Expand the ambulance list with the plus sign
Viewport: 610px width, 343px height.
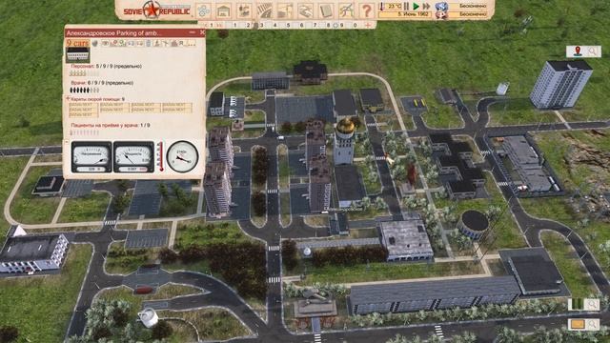click(x=68, y=99)
